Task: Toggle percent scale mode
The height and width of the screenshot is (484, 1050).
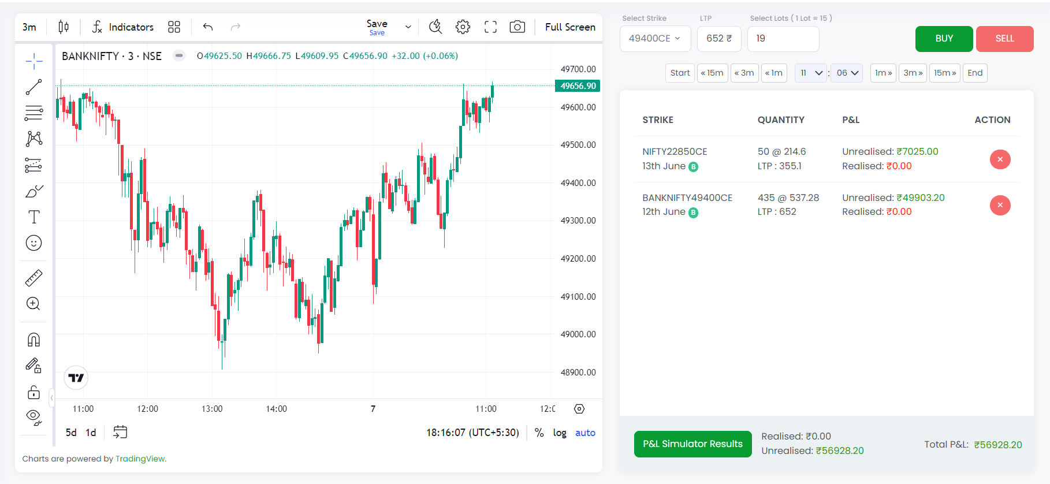Action: pos(539,433)
